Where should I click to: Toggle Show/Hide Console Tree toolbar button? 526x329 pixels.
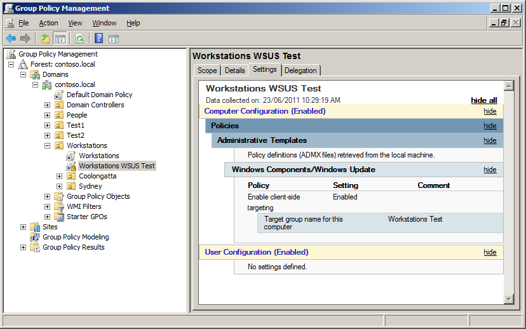(60, 38)
